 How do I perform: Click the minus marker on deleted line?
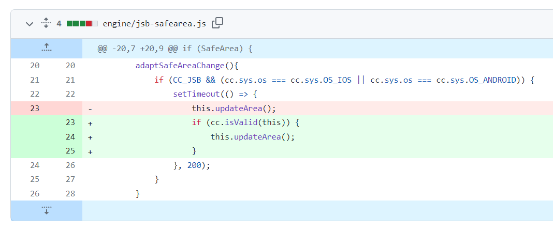90,109
